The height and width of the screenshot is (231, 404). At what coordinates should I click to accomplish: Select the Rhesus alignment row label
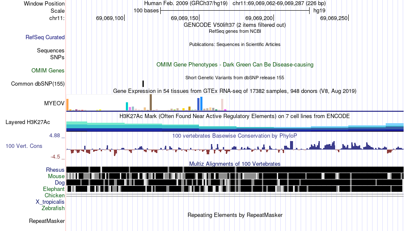[x=55, y=170]
